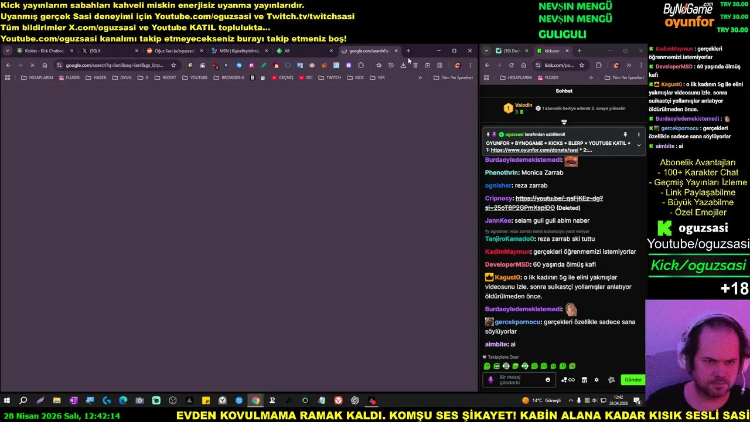Open the profile avatar in left browser toolbar
Viewport: 750px width, 422px height.
pyautogui.click(x=458, y=65)
